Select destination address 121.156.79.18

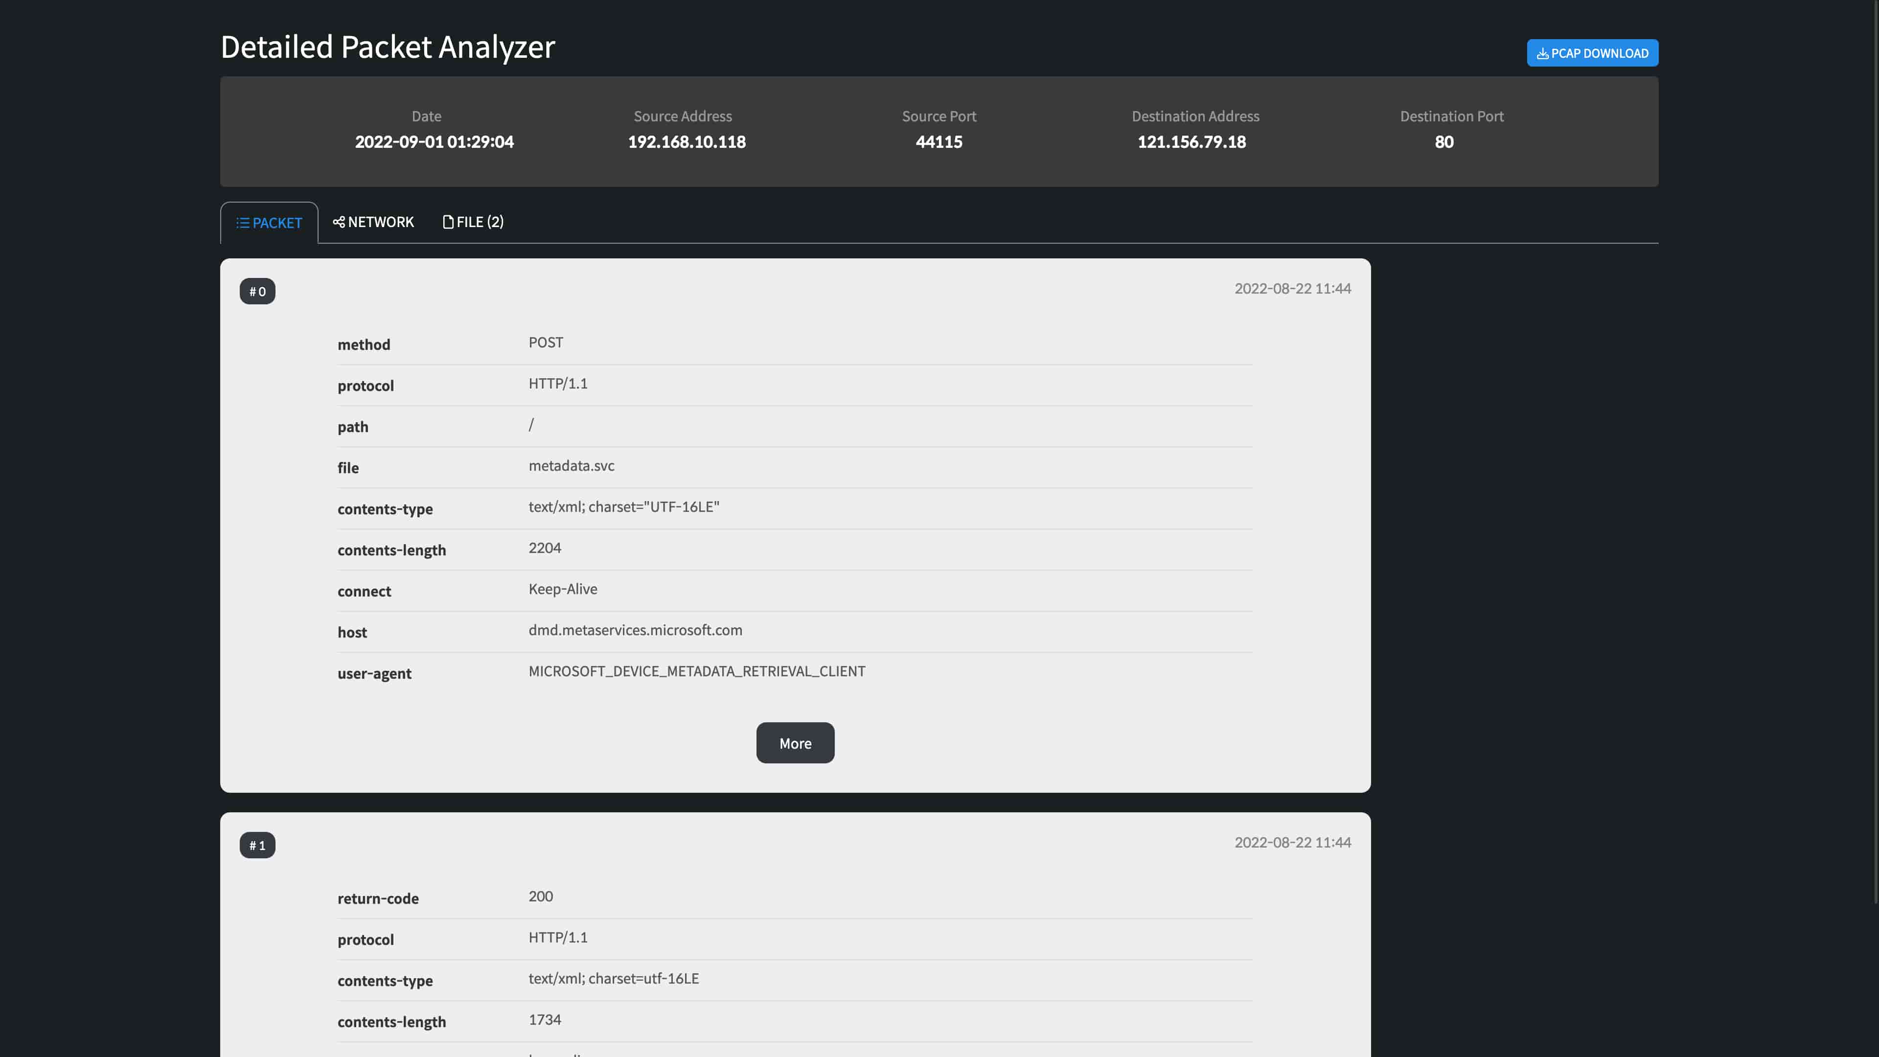click(1191, 141)
